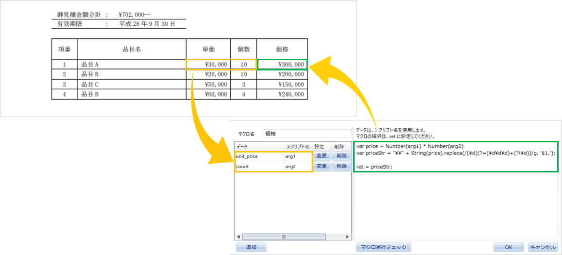The height and width of the screenshot is (255, 562).
Task: Click the 品目 B cell in the estimate
Action: tap(132, 74)
